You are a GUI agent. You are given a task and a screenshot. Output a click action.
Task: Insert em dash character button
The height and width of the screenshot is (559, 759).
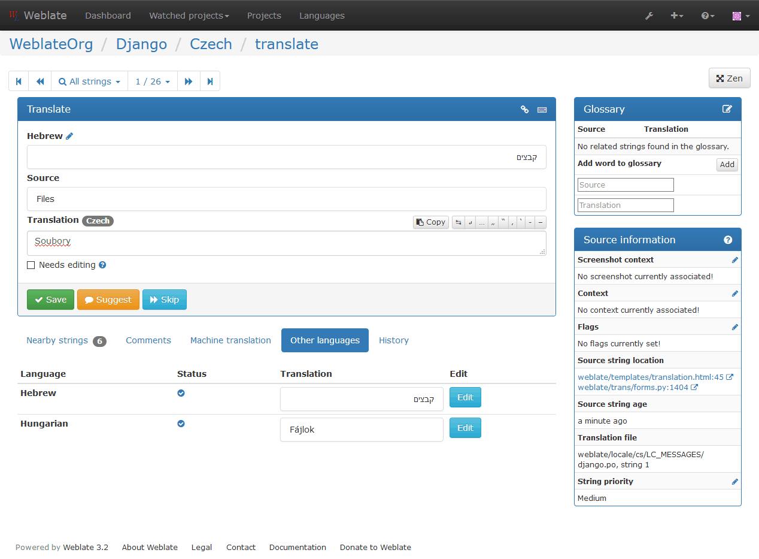click(541, 222)
